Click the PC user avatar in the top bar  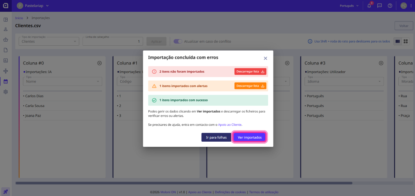tap(403, 6)
